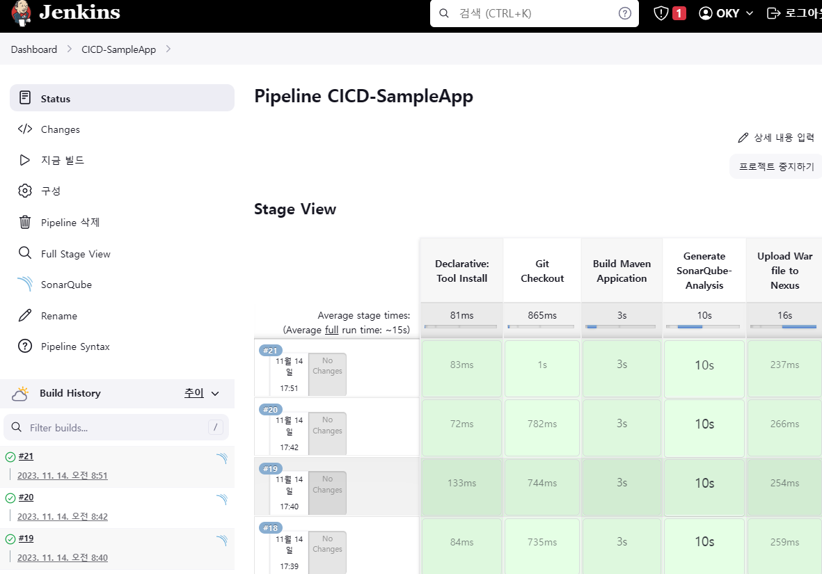Click the green success icon for build #20
Screen dimensions: 822x574
(10, 498)
